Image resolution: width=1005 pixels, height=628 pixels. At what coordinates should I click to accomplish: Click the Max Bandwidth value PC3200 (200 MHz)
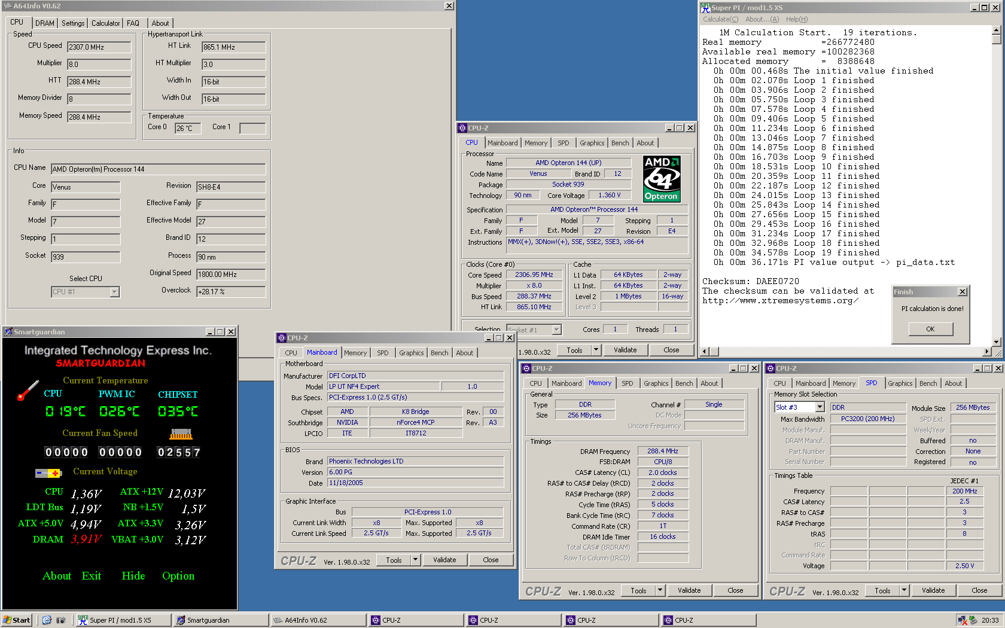point(867,419)
